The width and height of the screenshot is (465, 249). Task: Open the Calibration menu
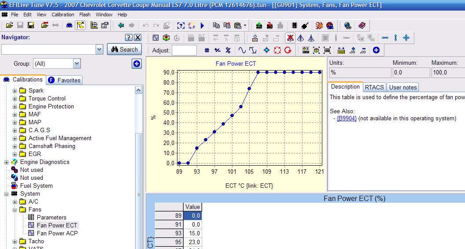(63, 15)
